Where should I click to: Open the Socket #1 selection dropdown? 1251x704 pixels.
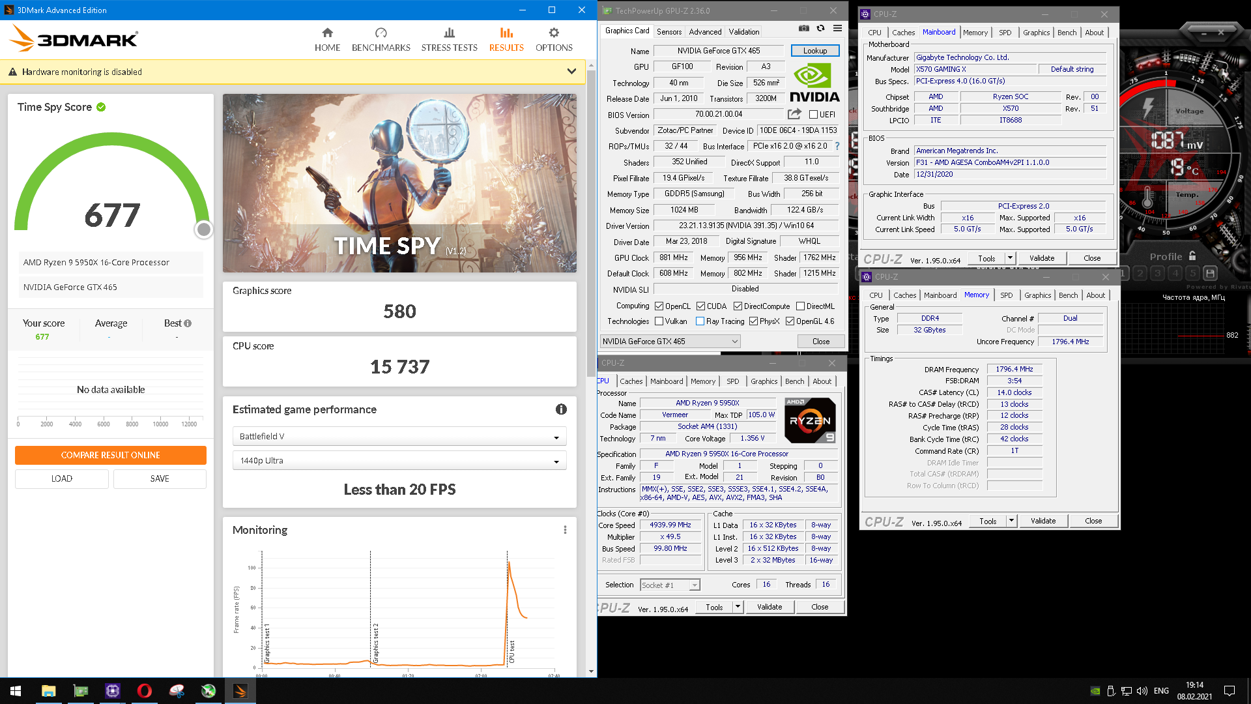click(670, 585)
